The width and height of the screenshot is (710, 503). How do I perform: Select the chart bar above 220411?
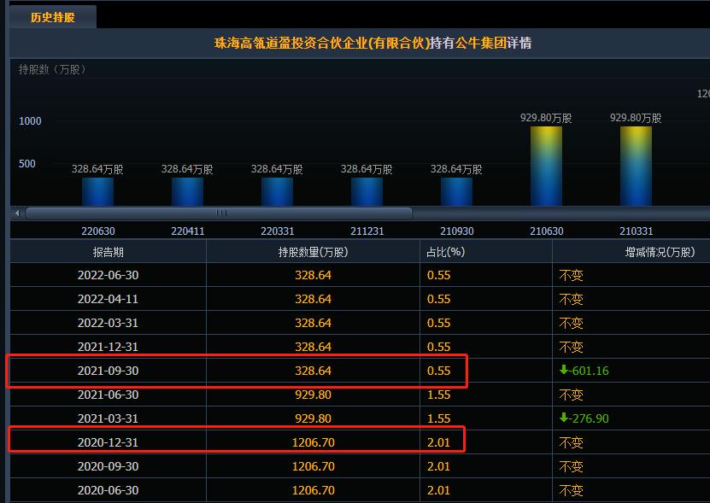(x=187, y=191)
